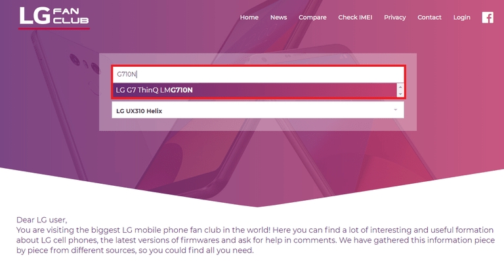The image size is (504, 261).
Task: Open the Login page
Action: (461, 17)
